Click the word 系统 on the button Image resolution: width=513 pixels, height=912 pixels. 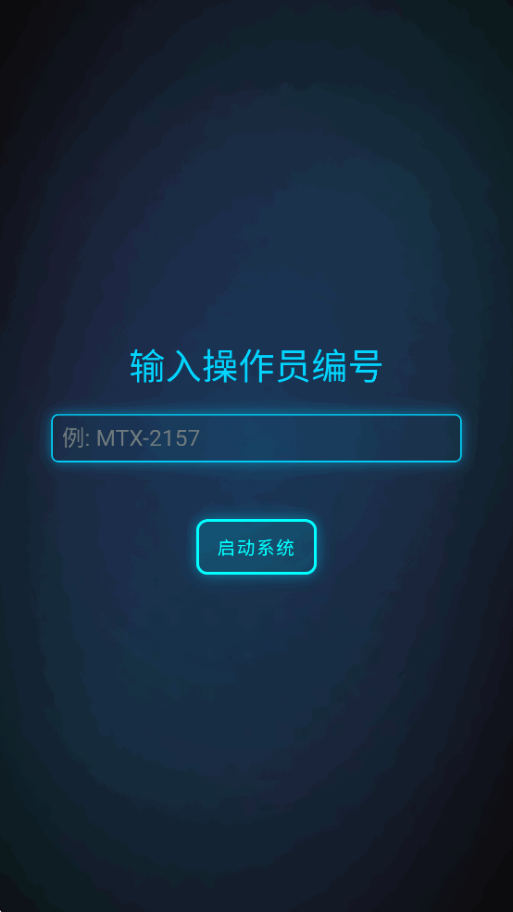click(276, 548)
